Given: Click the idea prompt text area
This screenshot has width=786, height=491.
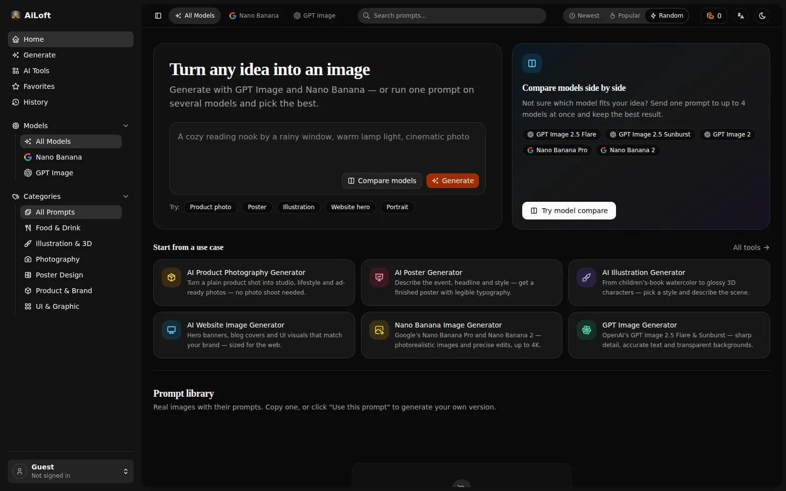Looking at the screenshot, I should point(327,147).
